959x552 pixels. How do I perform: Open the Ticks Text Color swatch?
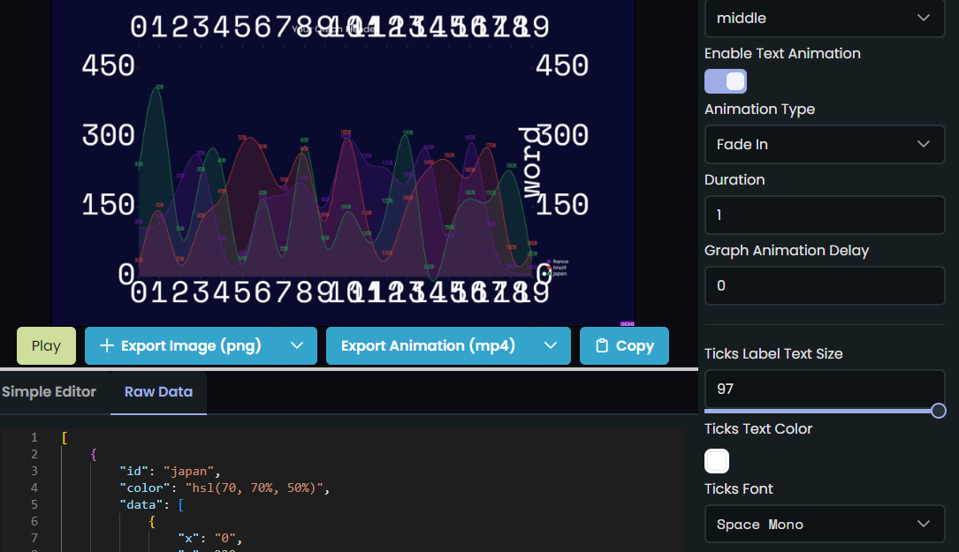coord(716,460)
